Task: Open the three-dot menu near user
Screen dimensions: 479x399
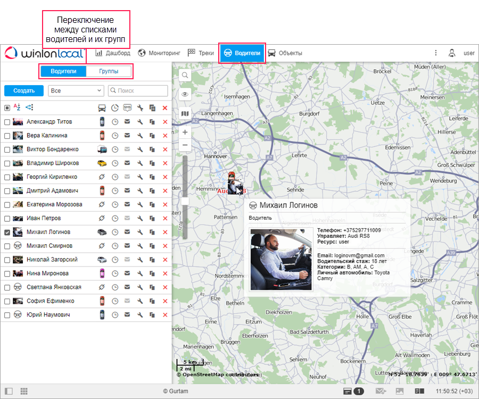Action: tap(436, 53)
